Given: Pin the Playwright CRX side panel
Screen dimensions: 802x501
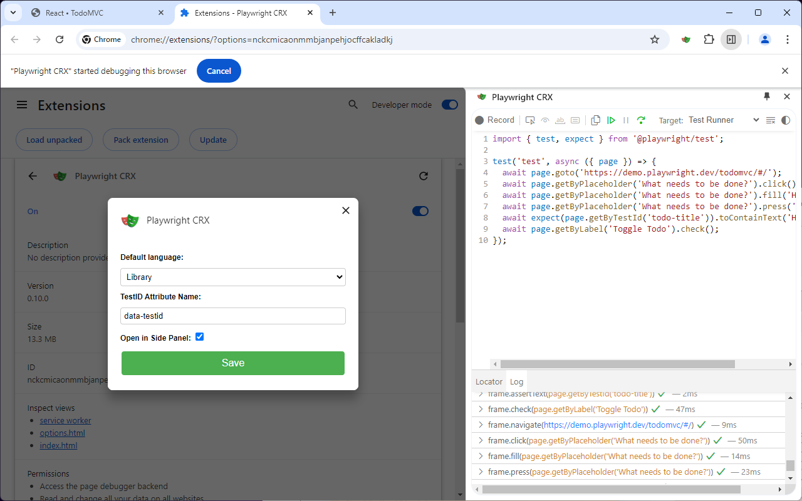Looking at the screenshot, I should coord(766,96).
